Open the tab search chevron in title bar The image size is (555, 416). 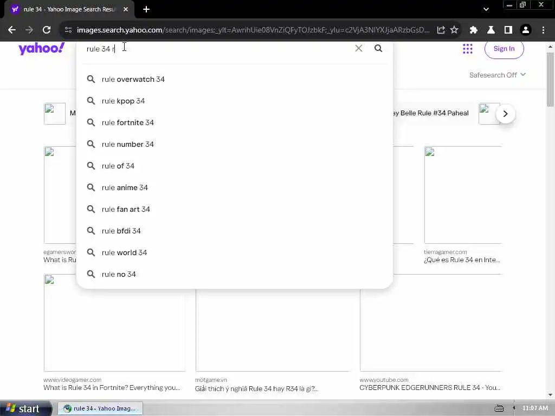click(x=486, y=10)
